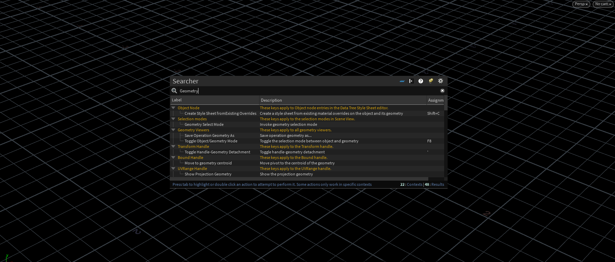615x262 pixels.
Task: Click the Object Node context label
Action: coord(188,108)
